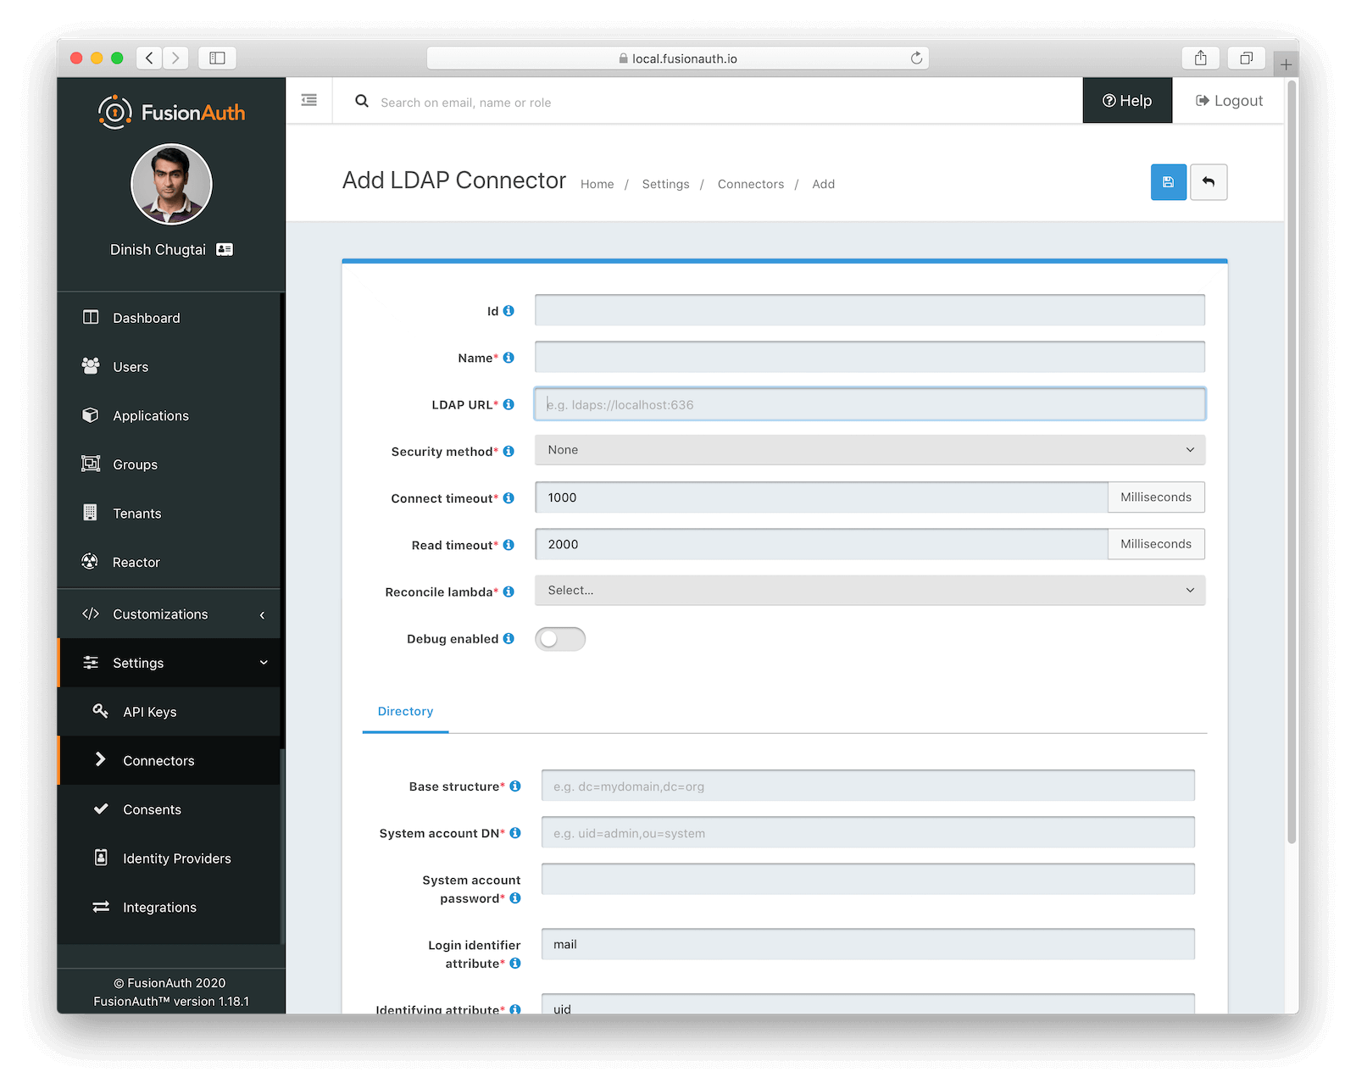Click the info icon next to Name
1356x1089 pixels.
508,358
